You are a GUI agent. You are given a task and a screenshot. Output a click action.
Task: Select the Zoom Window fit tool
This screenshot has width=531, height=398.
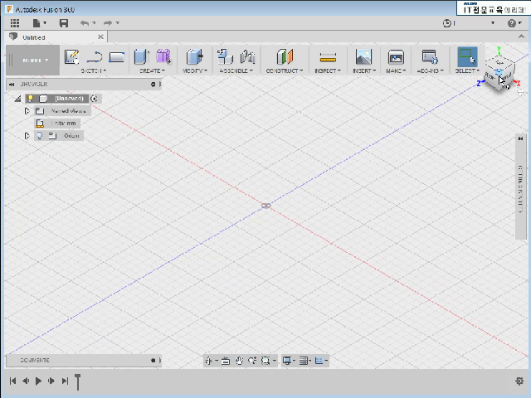265,361
